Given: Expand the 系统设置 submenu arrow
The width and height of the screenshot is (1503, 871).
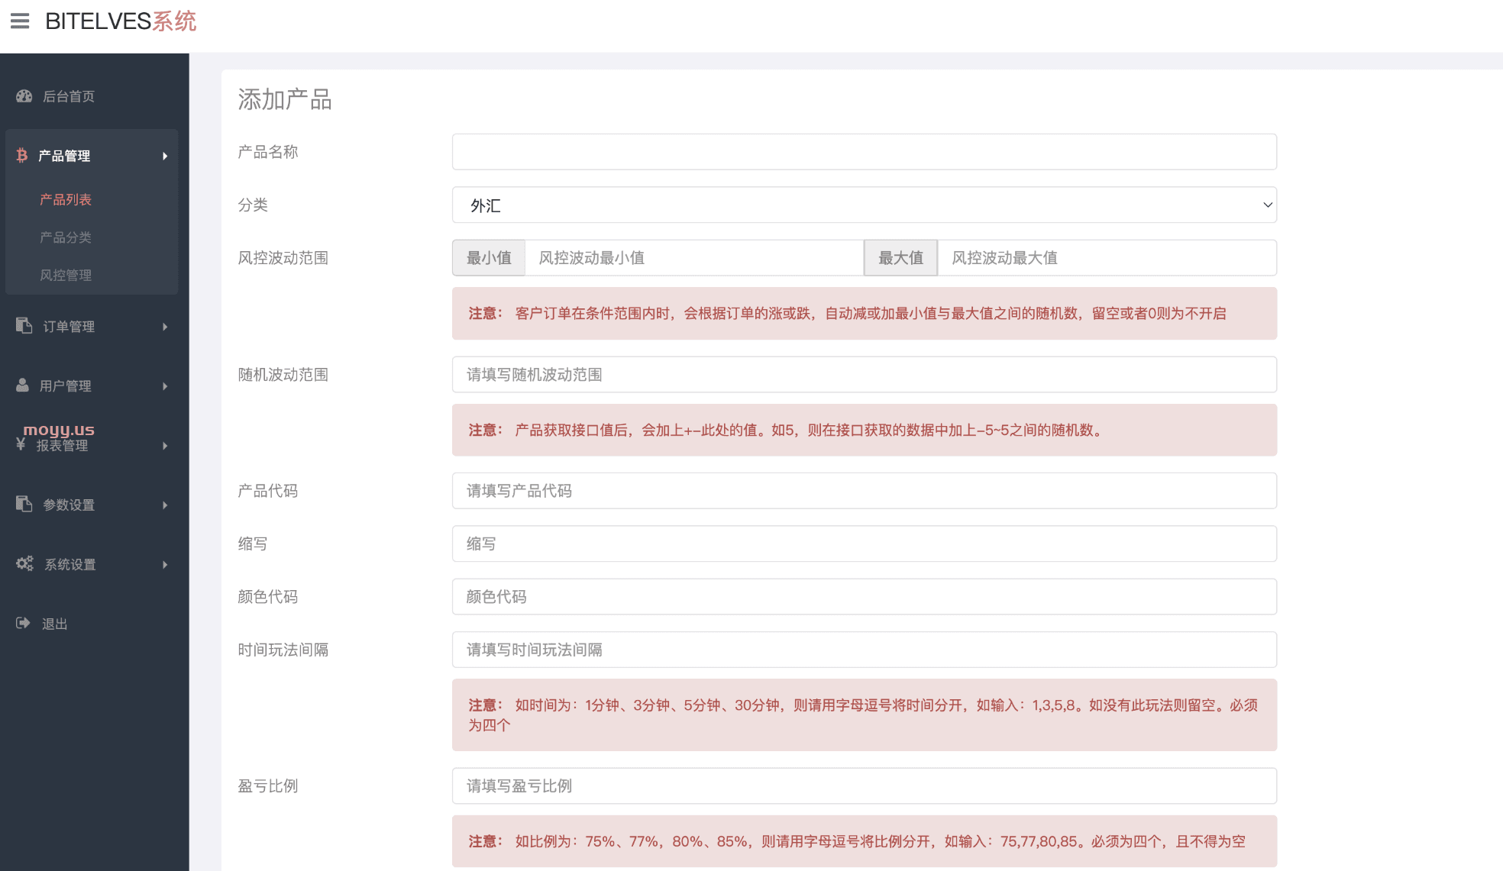Looking at the screenshot, I should point(165,565).
